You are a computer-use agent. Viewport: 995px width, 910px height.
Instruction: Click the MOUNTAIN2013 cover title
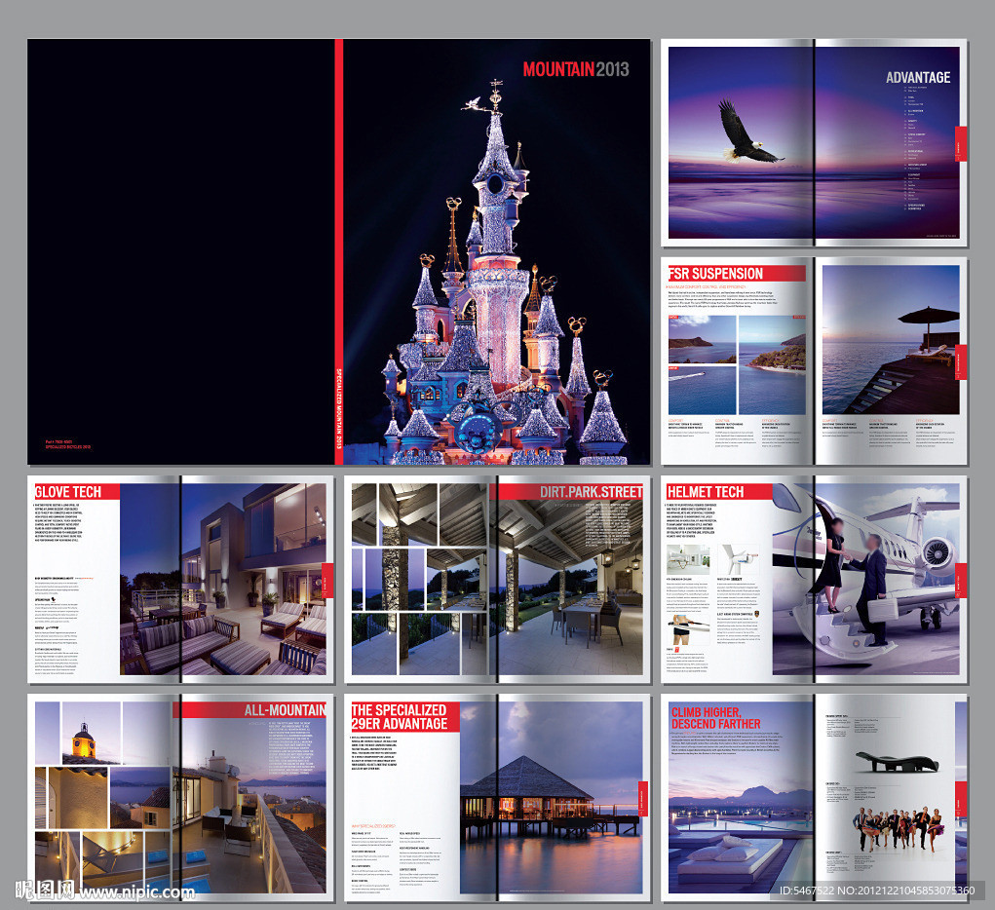[x=576, y=69]
